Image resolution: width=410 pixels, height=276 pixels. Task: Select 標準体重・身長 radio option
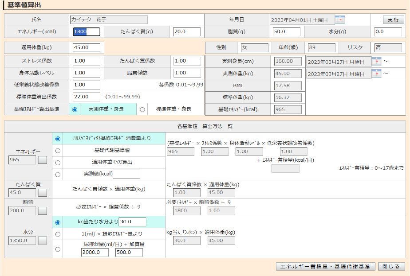142,109
